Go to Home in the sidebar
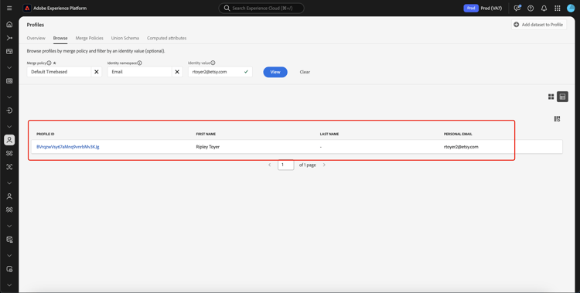Screen dimensions: 580x293 (9, 25)
